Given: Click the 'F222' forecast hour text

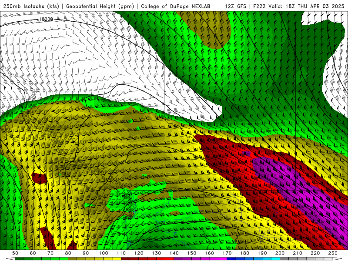Looking at the screenshot, I should (259, 6).
